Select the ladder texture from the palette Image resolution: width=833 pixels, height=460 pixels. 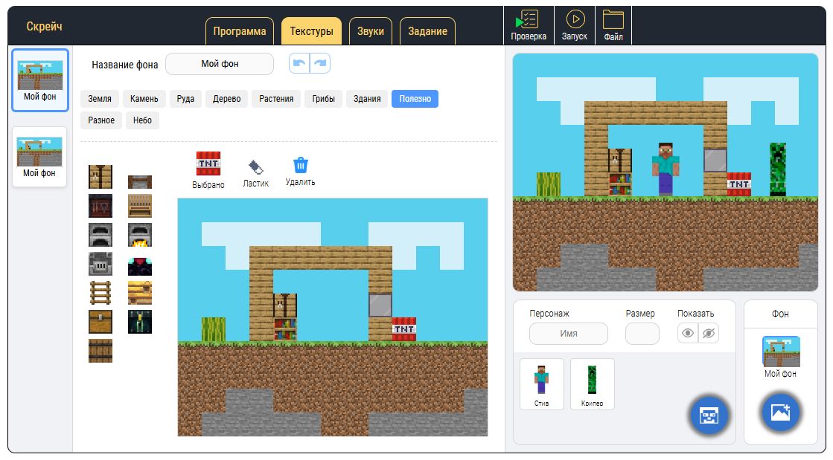tap(101, 292)
